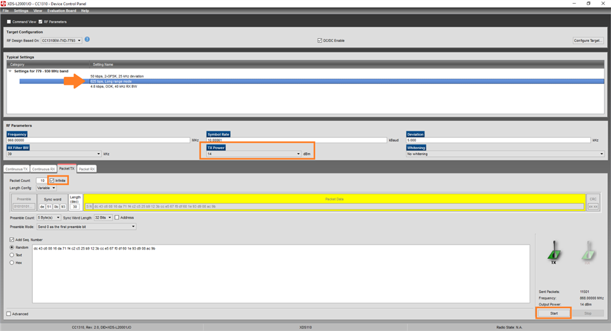Open the Evaluation Board menu
Screen dimensions: 611x331
61,11
